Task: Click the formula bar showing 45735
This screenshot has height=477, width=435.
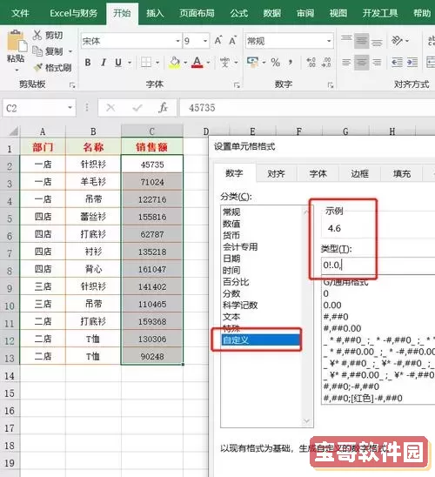Action: (x=307, y=108)
